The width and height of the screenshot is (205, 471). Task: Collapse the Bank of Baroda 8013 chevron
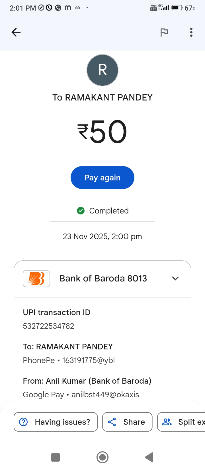tap(175, 278)
